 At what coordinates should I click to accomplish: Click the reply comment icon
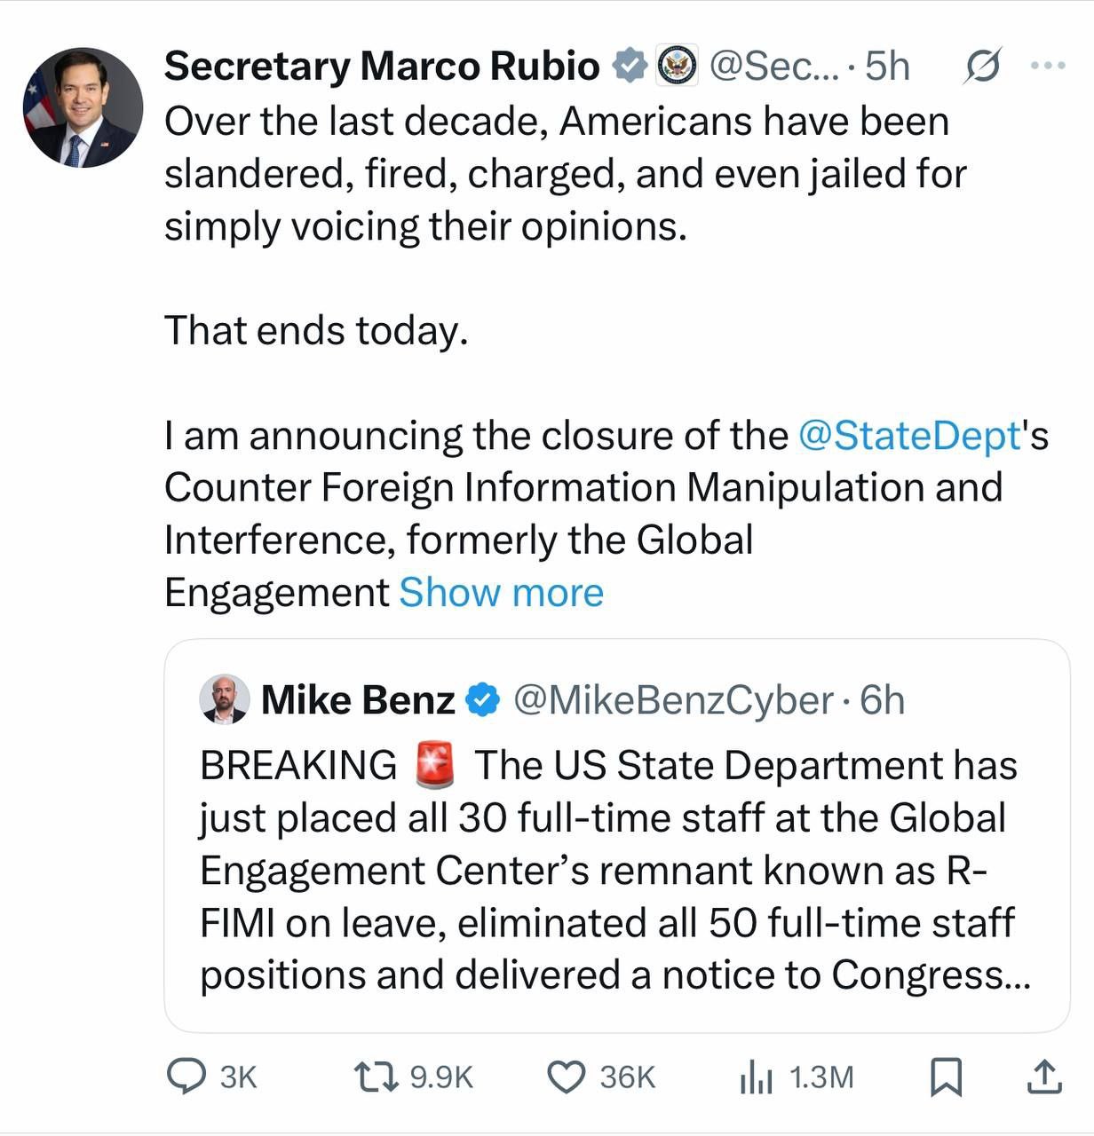pos(186,1077)
